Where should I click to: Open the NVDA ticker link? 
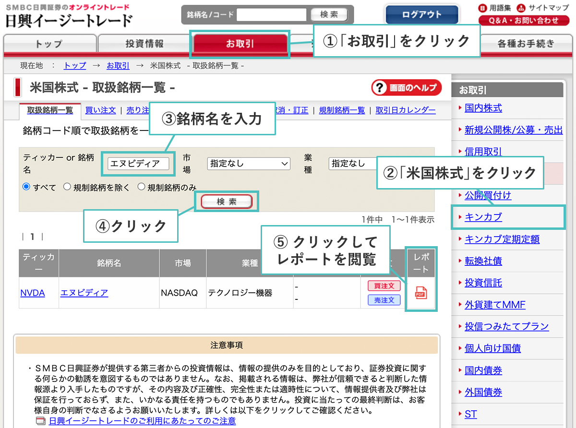[x=33, y=293]
